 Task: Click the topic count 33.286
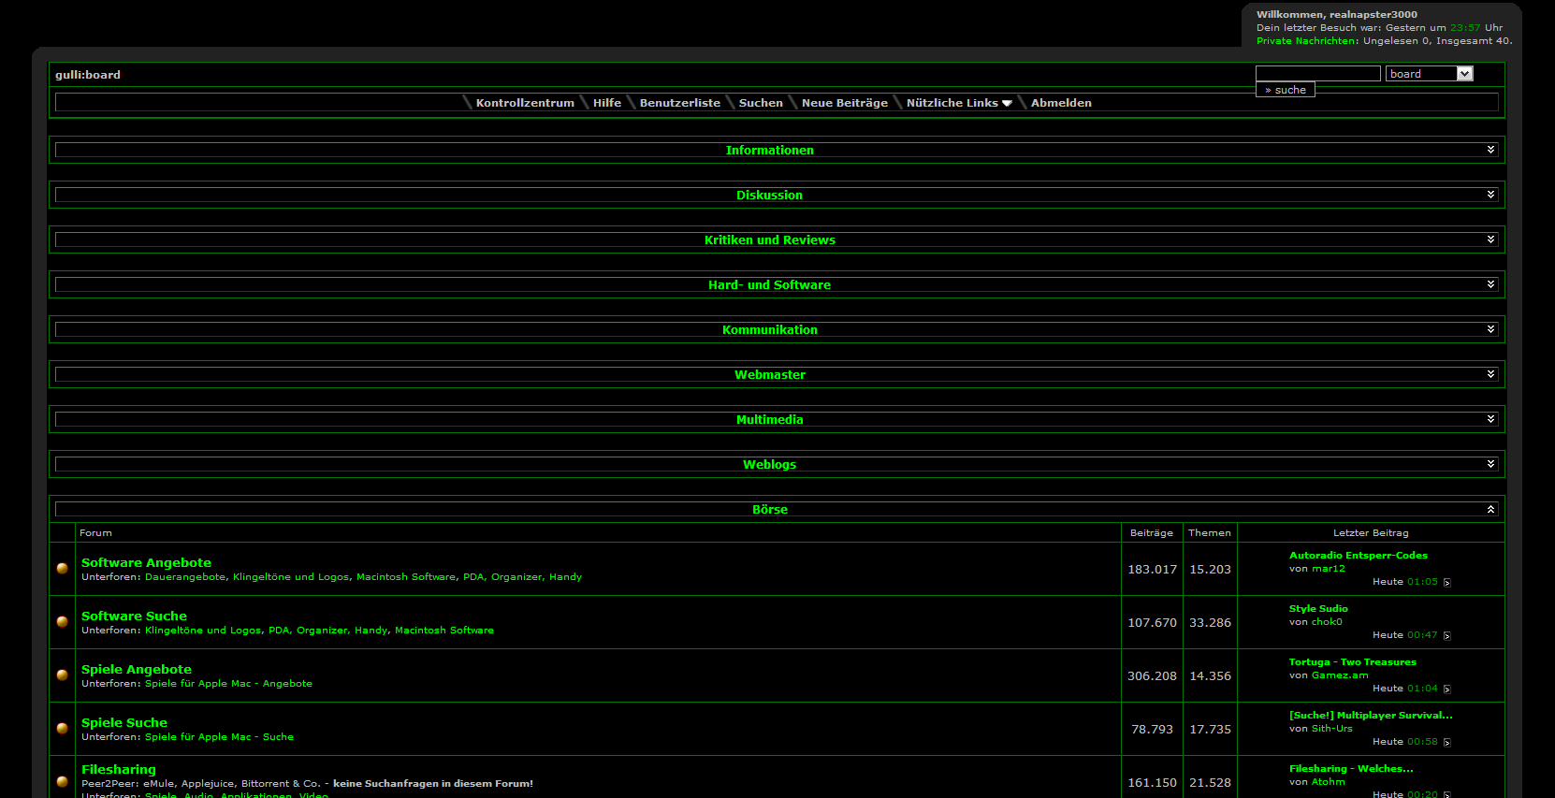click(1210, 623)
